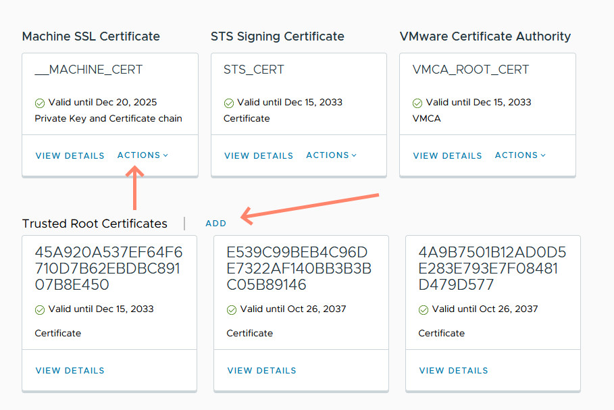Click the valid status icon on certificate 45A920A5
614x410 pixels.
(40, 310)
